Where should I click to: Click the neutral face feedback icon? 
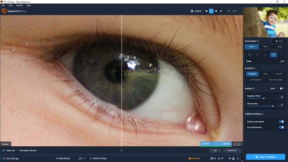pyautogui.click(x=235, y=144)
